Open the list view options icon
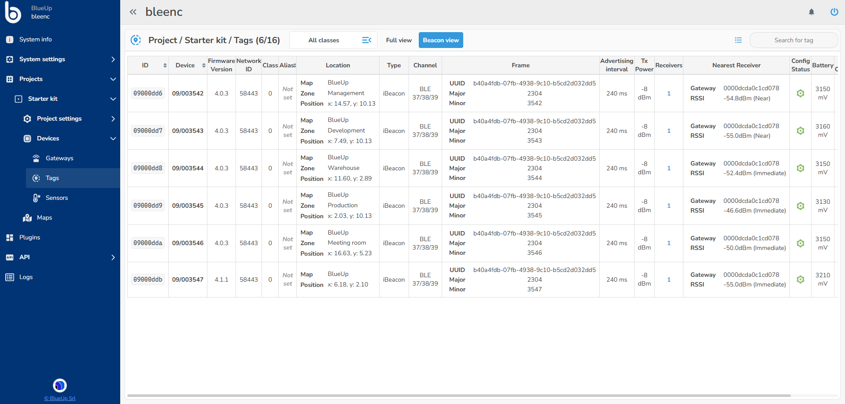Screen dimensions: 845x404 [738, 40]
